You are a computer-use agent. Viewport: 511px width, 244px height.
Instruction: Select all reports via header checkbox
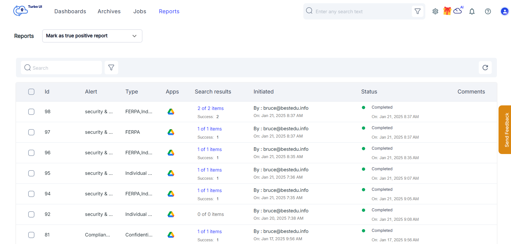coord(31,92)
